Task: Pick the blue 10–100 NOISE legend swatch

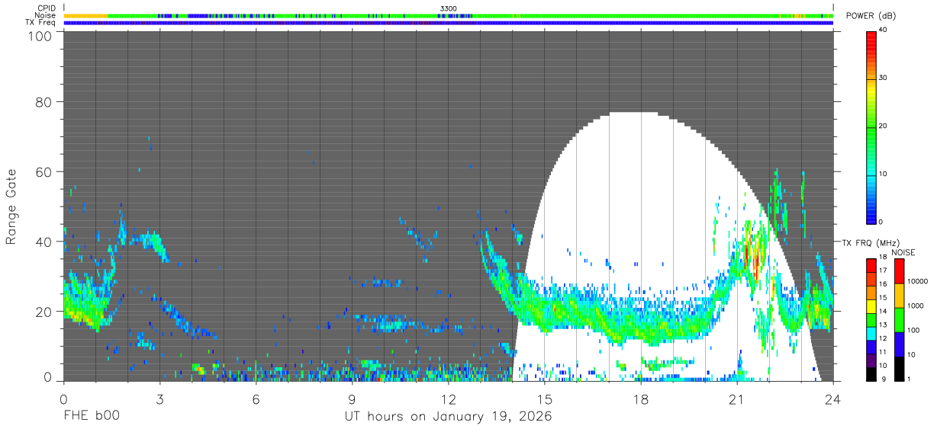Action: pyautogui.click(x=899, y=344)
